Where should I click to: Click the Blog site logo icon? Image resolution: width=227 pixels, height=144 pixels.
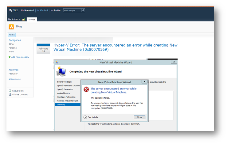11,27
